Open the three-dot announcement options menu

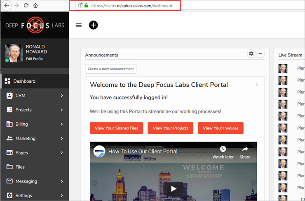point(257,84)
